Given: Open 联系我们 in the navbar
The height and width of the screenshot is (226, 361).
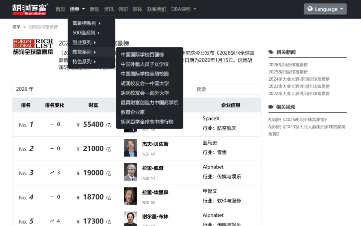Looking at the screenshot, I should point(157,9).
